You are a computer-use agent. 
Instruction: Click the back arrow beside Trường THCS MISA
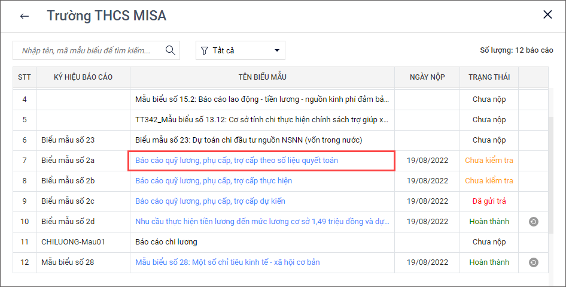tap(25, 16)
